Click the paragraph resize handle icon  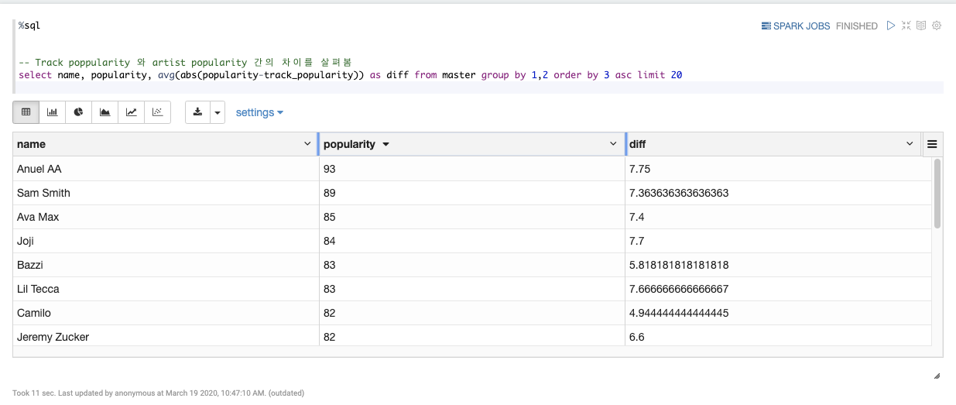coord(937,376)
